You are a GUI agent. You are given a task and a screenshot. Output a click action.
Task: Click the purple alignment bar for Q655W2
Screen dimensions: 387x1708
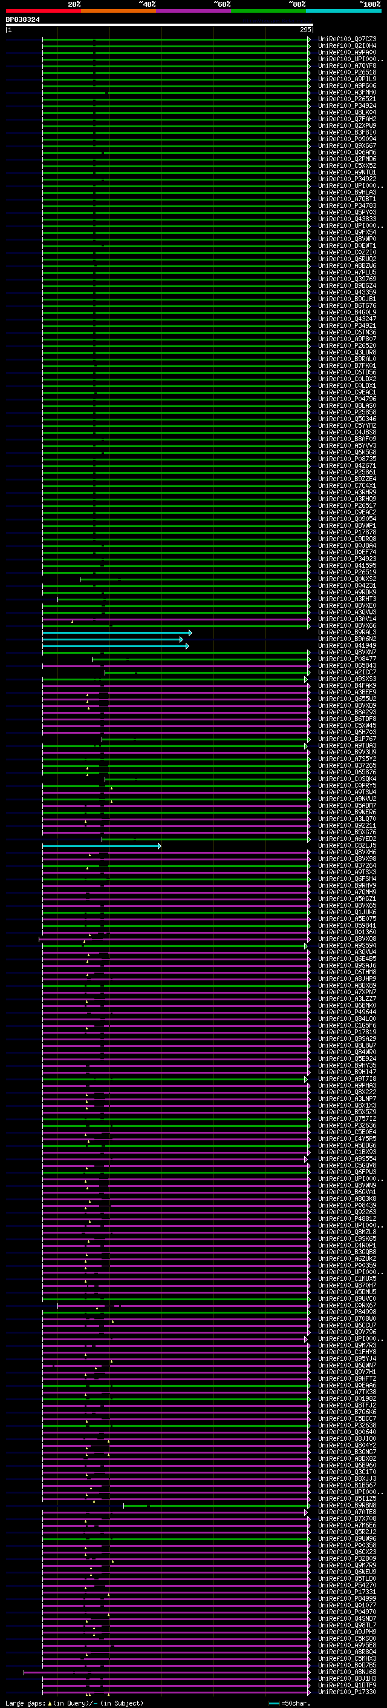coord(176,699)
